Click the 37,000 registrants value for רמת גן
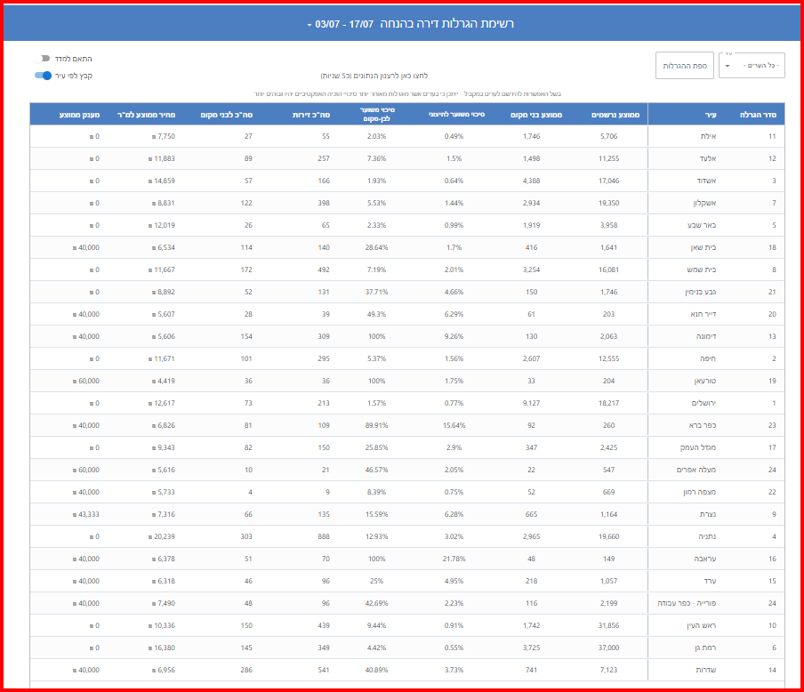 608,648
